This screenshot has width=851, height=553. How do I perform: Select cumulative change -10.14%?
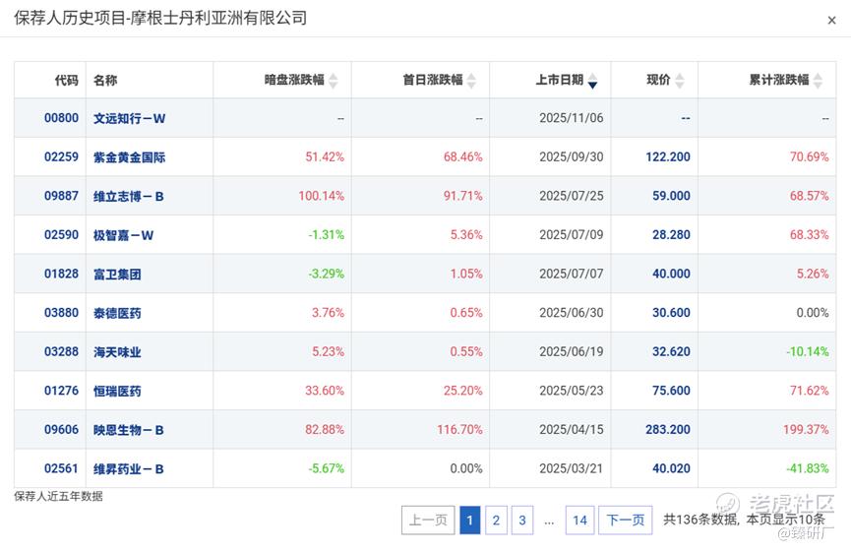tap(808, 351)
